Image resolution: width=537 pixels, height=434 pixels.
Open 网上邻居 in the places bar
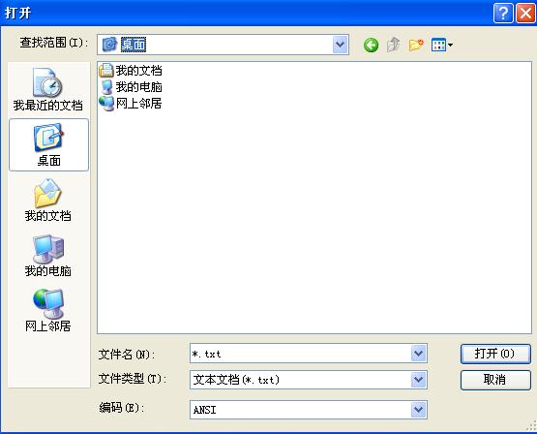[x=48, y=311]
